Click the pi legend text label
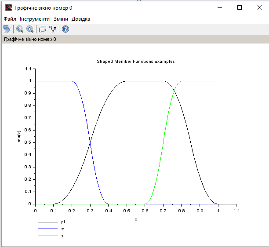The image size is (269, 247). [63, 222]
